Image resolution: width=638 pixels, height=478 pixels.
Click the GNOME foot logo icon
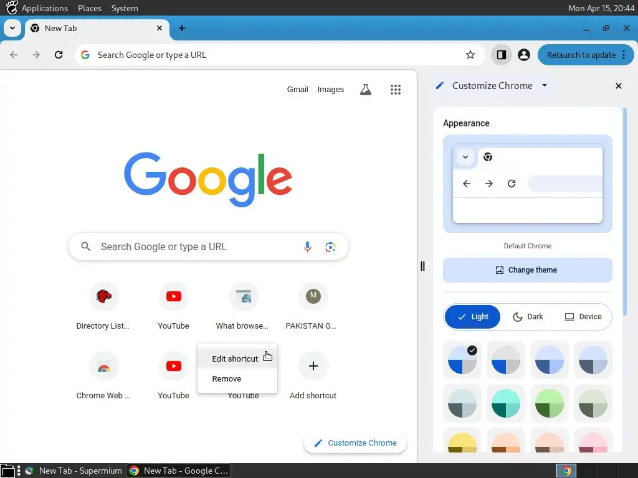click(12, 7)
